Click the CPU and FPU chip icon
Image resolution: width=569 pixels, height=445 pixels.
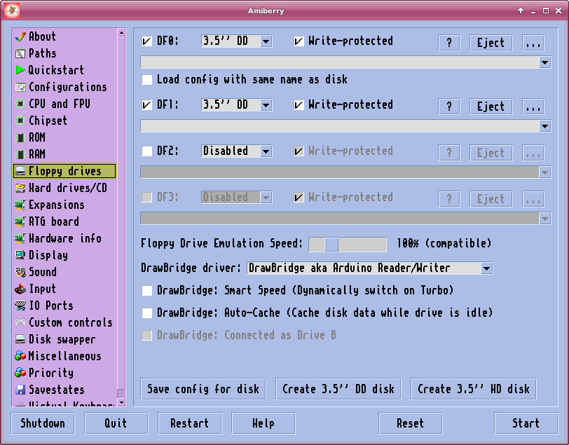(x=20, y=104)
